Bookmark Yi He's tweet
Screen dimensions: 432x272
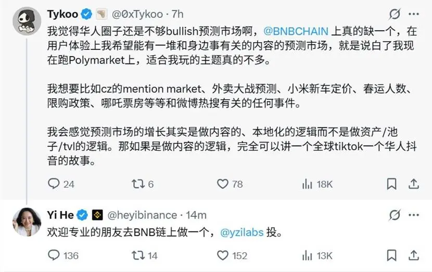click(x=390, y=255)
